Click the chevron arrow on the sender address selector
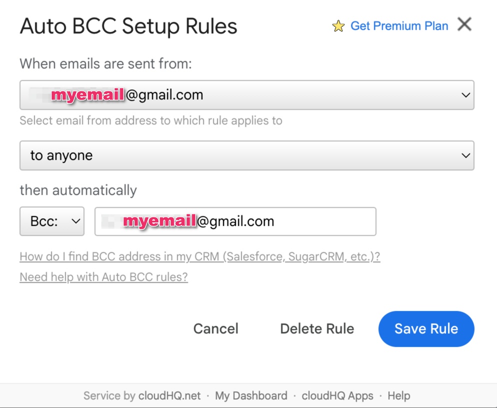This screenshot has height=408, width=497. [465, 95]
